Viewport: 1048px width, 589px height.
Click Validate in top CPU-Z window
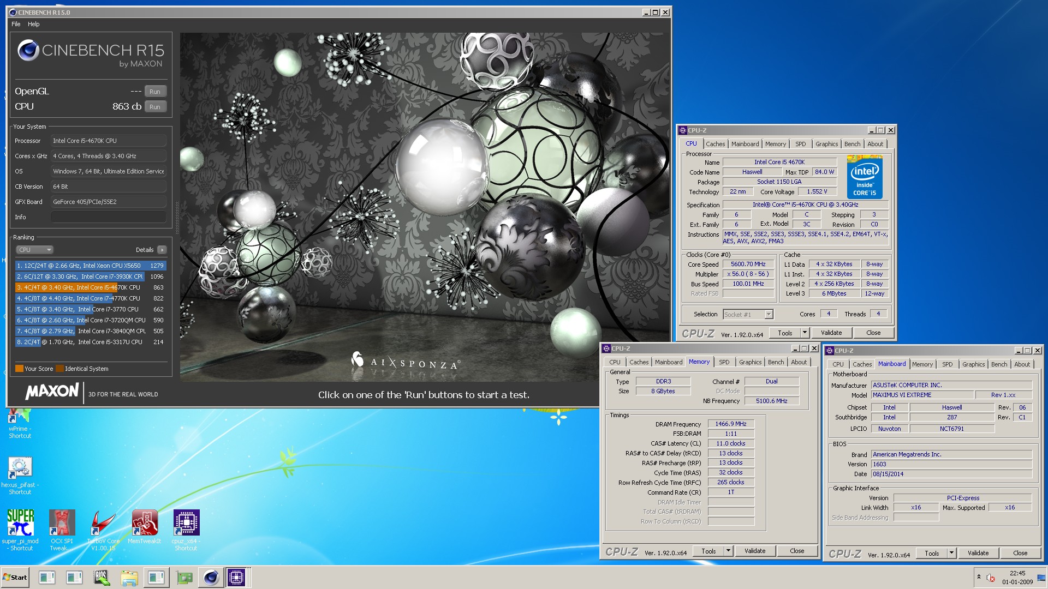831,333
